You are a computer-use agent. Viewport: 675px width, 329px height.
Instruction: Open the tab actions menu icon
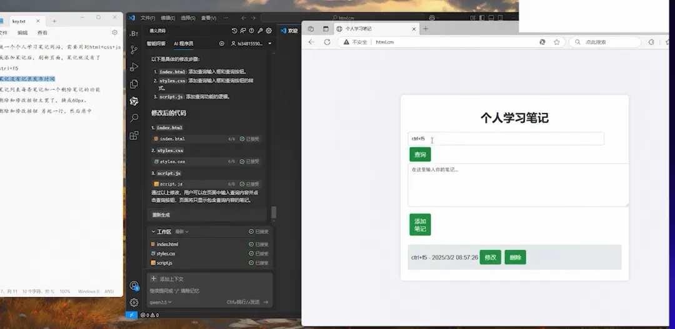326,29
